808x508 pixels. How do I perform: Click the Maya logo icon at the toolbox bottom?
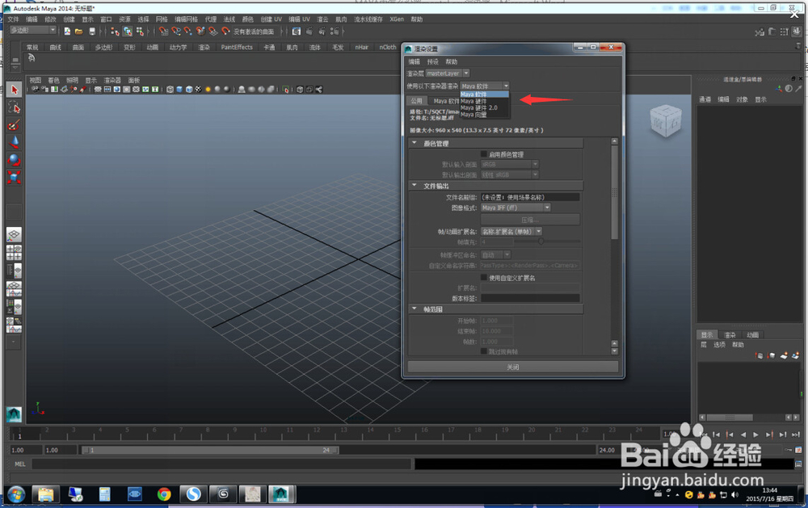pos(14,414)
